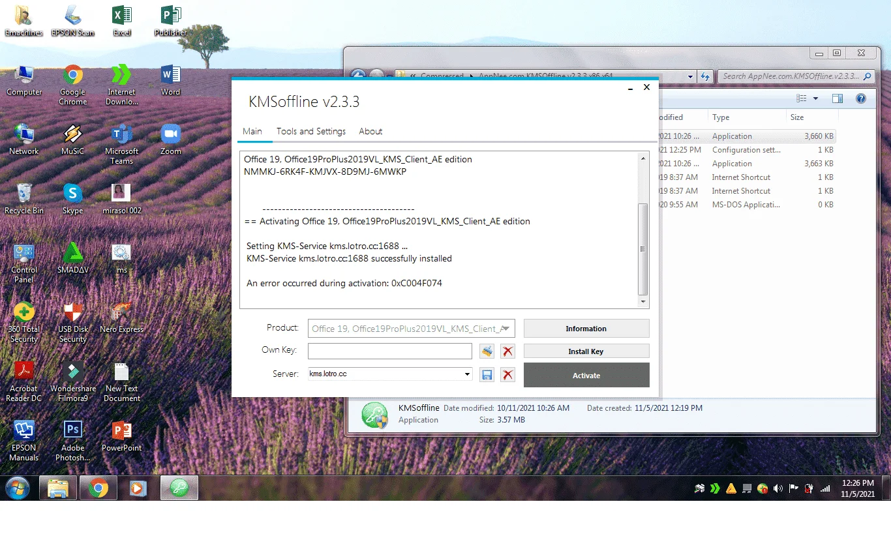Screen dimensions: 891x536
Task: Open Windows Media Player taskbar icon
Action: pos(138,488)
